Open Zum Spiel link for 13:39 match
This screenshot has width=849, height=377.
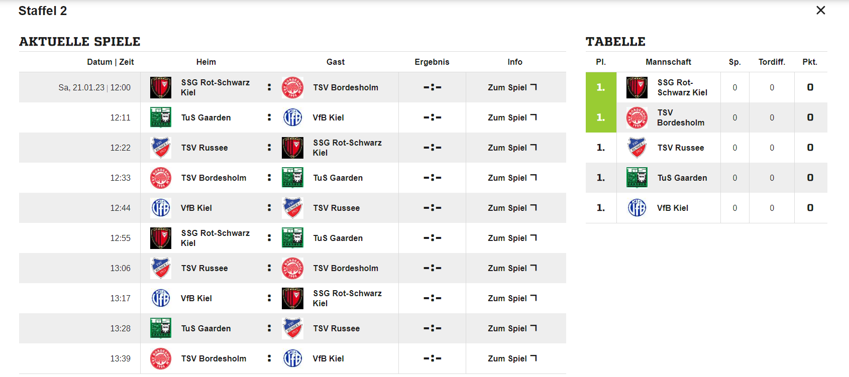point(512,358)
